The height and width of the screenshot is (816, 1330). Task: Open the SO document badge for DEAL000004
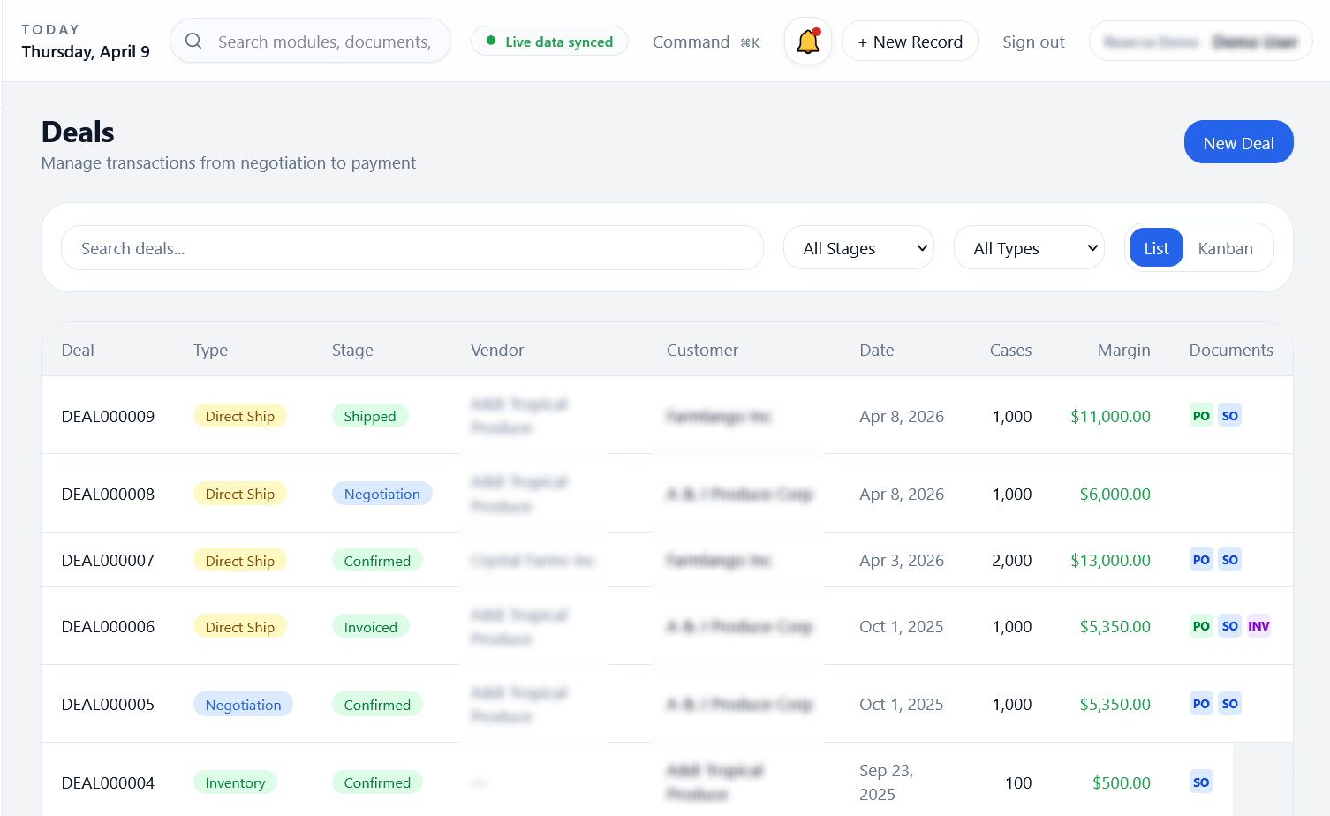(x=1201, y=782)
